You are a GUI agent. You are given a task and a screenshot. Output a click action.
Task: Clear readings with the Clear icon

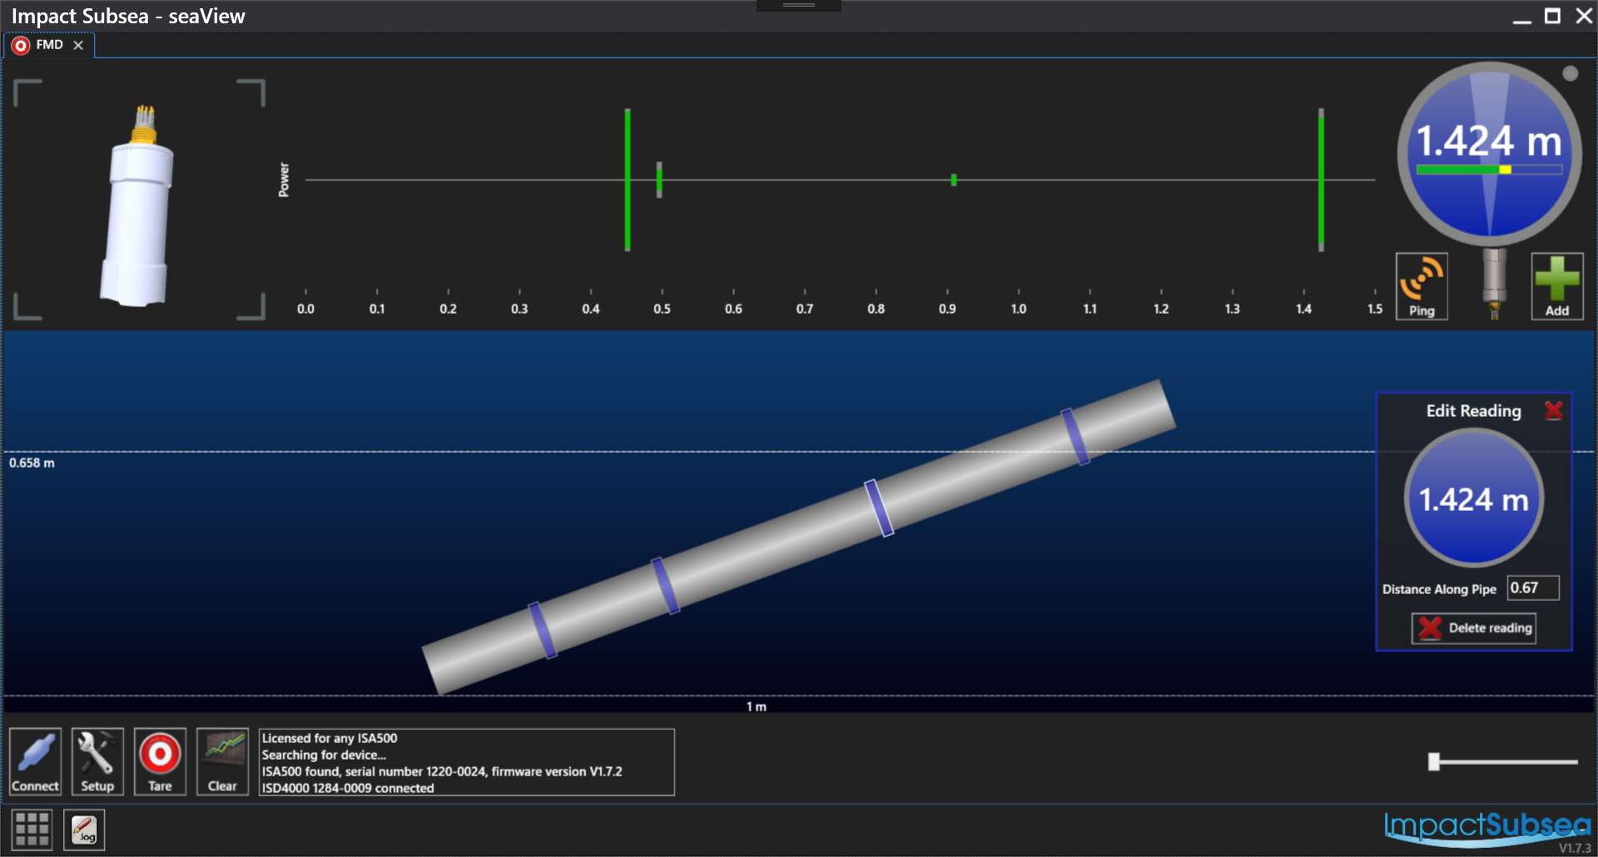point(222,761)
